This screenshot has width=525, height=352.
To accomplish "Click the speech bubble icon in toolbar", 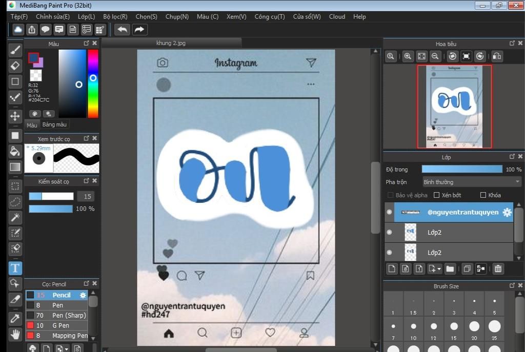I will tap(46, 29).
